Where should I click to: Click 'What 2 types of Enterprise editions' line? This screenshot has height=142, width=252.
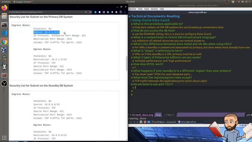[167, 57]
